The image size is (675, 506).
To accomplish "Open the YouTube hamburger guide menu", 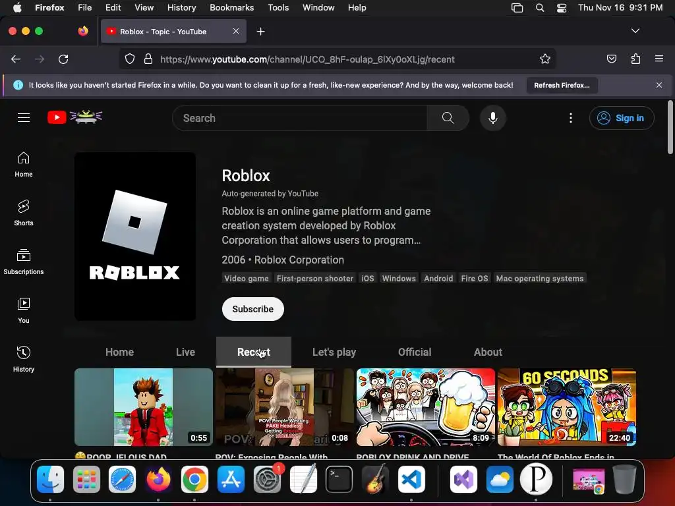I will click(24, 117).
